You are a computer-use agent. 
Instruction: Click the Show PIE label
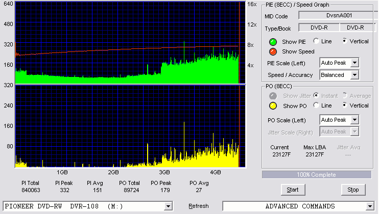click(294, 42)
